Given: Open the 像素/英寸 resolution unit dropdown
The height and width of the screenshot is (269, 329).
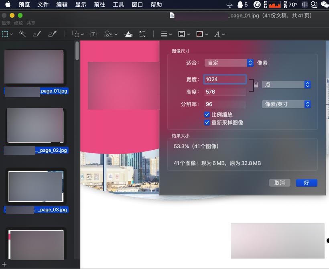Looking at the screenshot, I should pyautogui.click(x=286, y=104).
